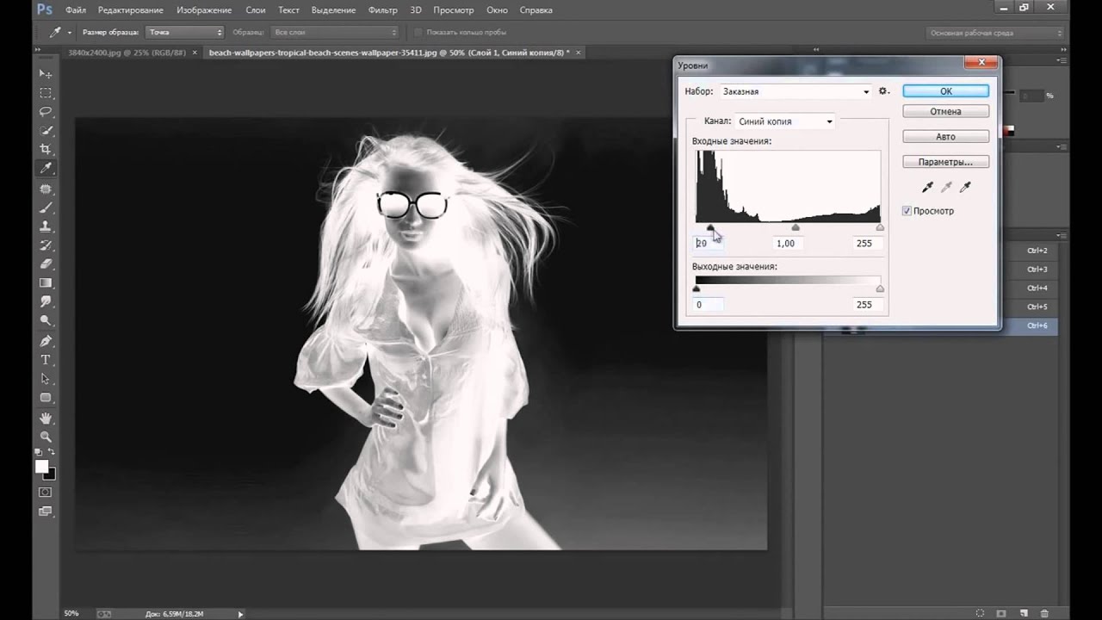The height and width of the screenshot is (620, 1102).
Task: Open the Набор preset dropdown
Action: coord(796,91)
